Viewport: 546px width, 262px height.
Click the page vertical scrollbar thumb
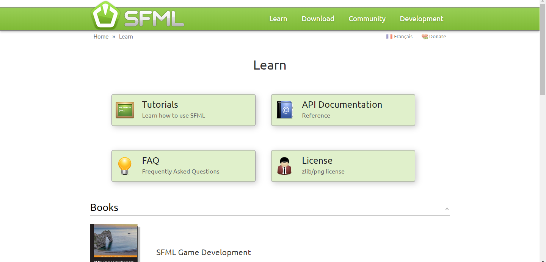pyautogui.click(x=543, y=49)
